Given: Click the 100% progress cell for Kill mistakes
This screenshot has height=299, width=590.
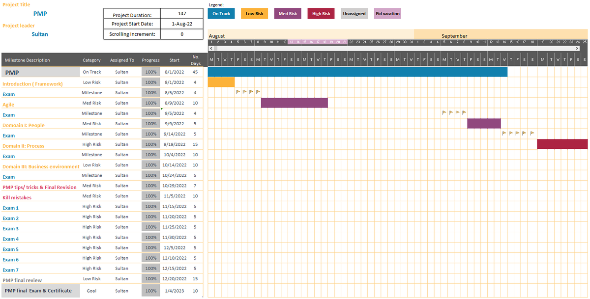Looking at the screenshot, I should (151, 196).
